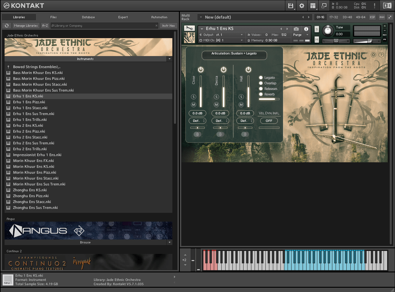The height and width of the screenshot is (292, 395).
Task: Toggle the Releases option
Action: tap(261, 89)
